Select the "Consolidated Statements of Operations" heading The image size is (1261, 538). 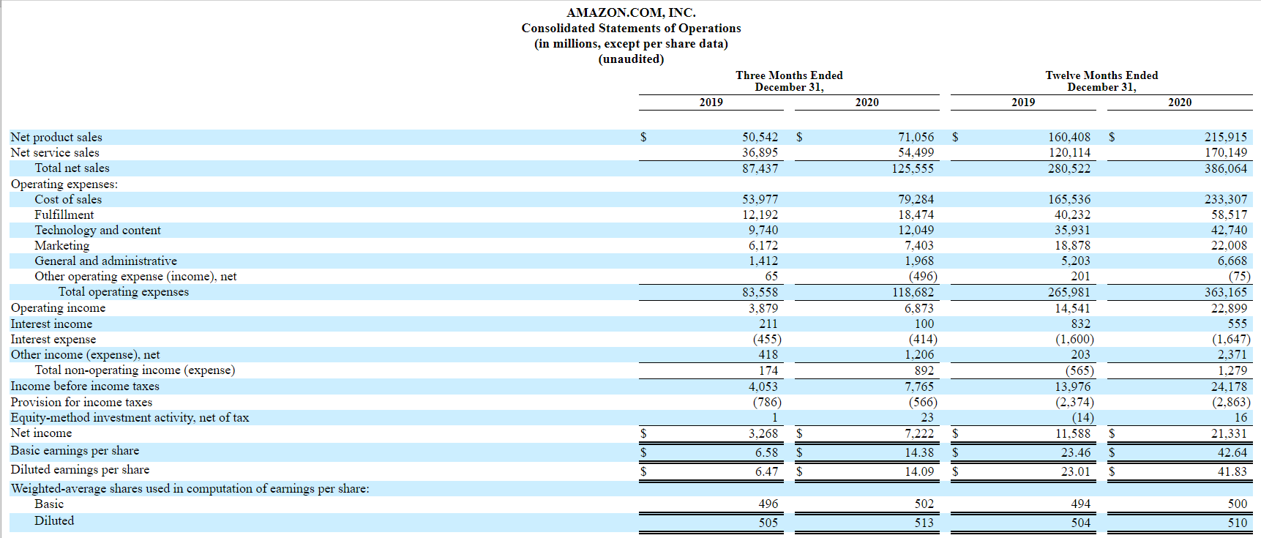coord(631,28)
